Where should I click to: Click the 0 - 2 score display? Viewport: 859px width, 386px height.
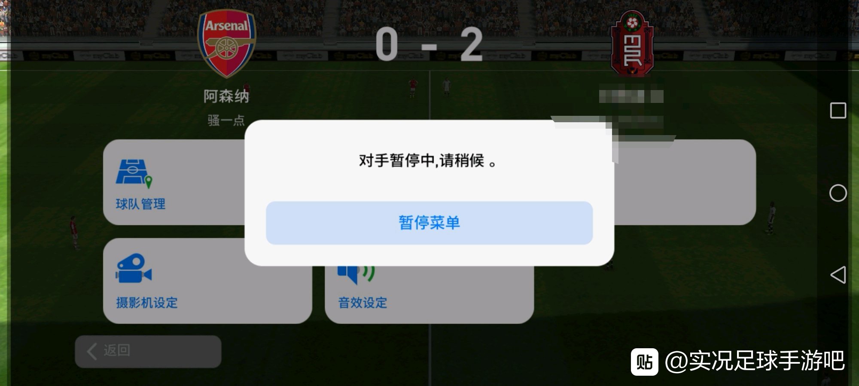click(429, 44)
